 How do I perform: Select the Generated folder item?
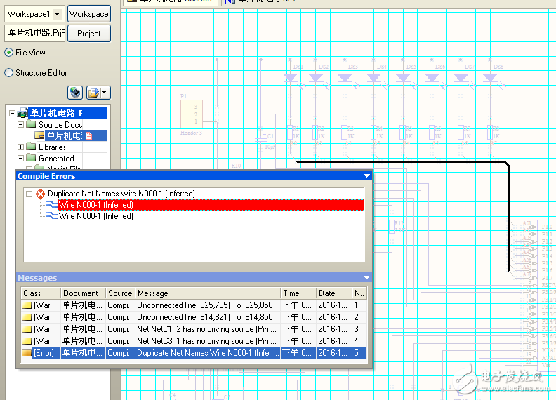[x=56, y=159]
